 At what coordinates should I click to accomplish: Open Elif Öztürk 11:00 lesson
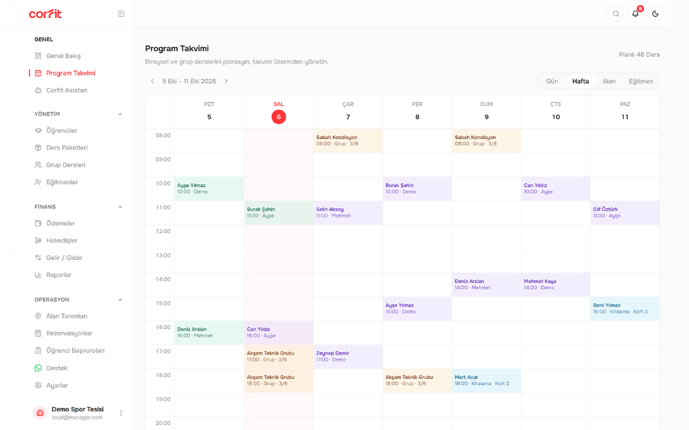(625, 213)
